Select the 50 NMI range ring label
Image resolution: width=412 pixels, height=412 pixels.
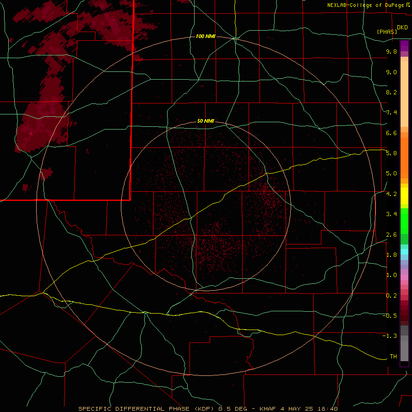pyautogui.click(x=206, y=121)
